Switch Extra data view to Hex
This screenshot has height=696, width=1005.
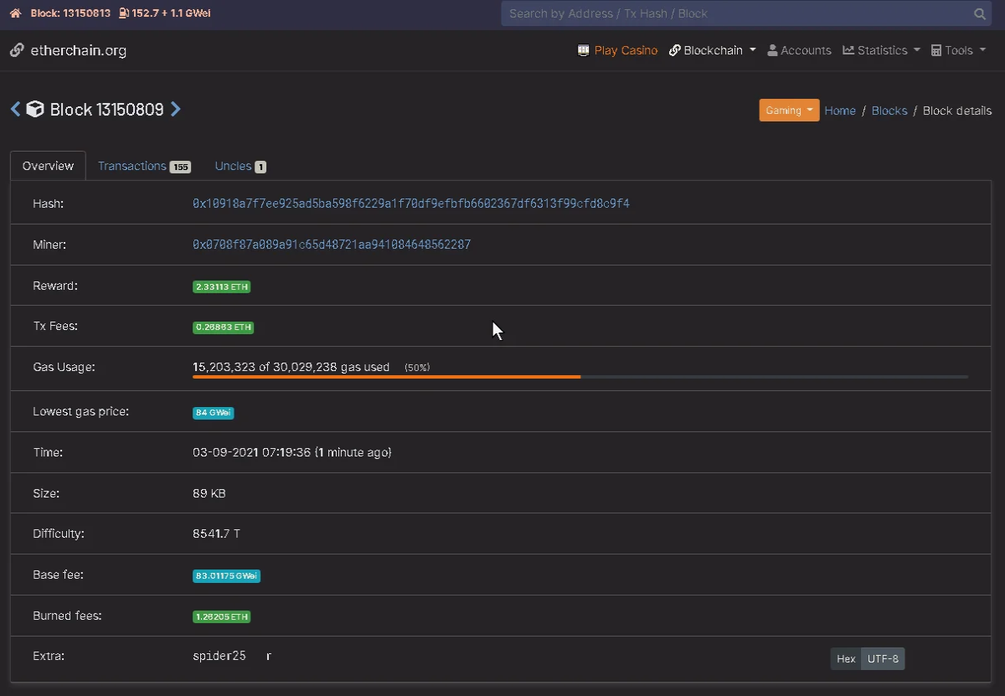pyautogui.click(x=846, y=659)
